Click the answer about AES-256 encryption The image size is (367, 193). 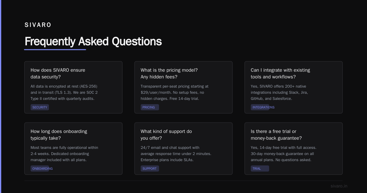click(x=64, y=93)
